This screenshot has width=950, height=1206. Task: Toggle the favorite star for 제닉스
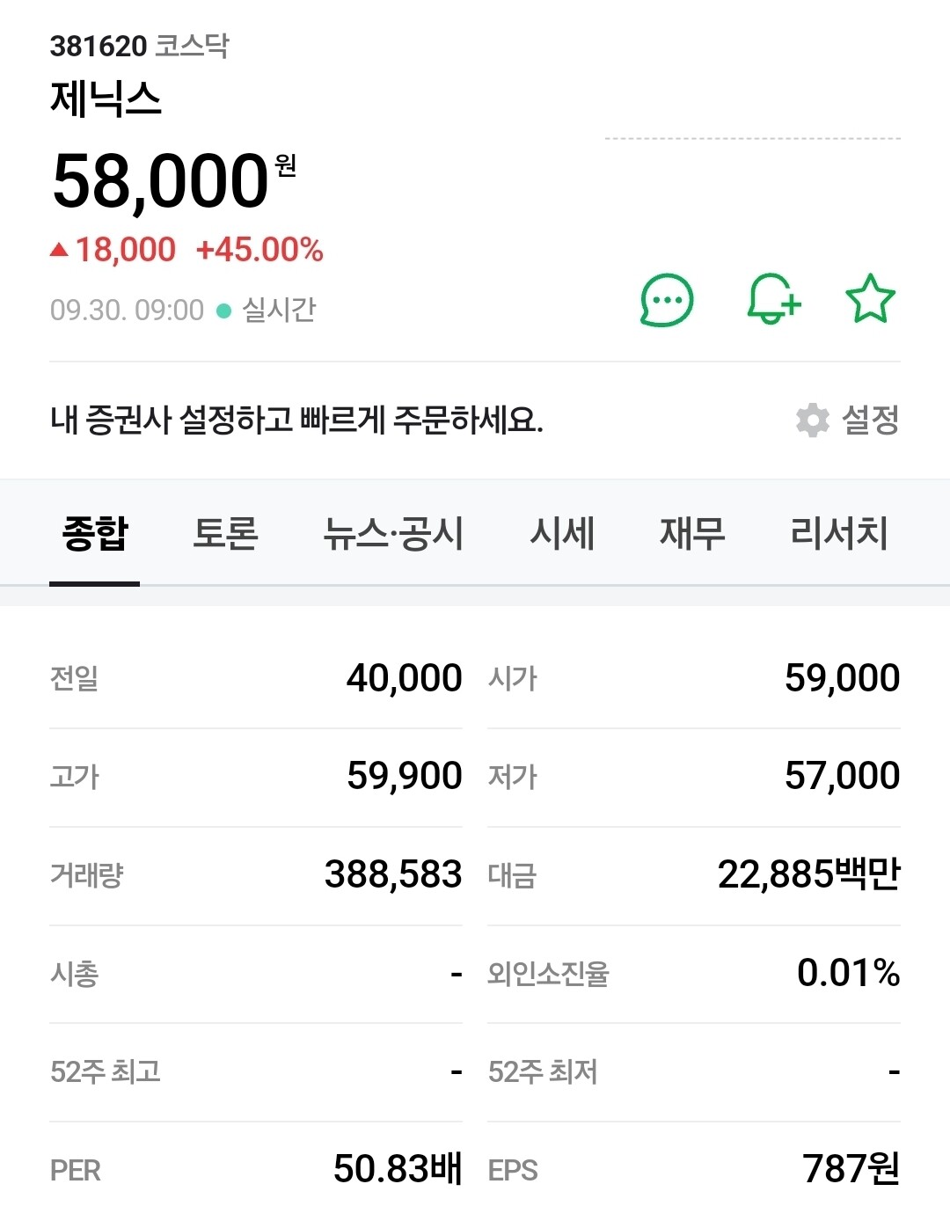point(870,299)
